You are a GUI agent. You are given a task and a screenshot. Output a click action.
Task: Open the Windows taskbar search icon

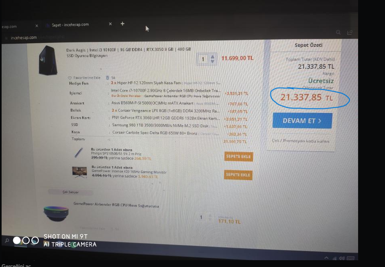7,241
